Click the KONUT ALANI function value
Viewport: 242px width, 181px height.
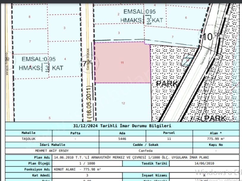[x=77, y=169]
